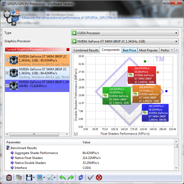The height and width of the screenshot is (184, 184).
Task: Click the diamond icon beside Interface
Action: tap(12, 168)
